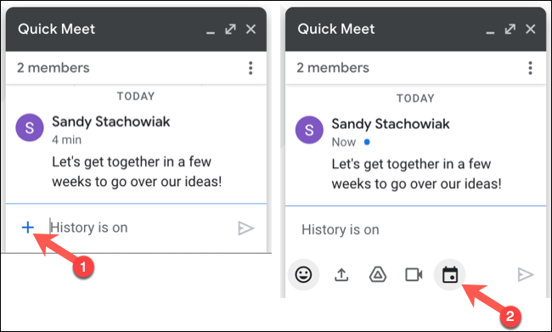Click the Now timestamp in right chat

click(x=344, y=143)
